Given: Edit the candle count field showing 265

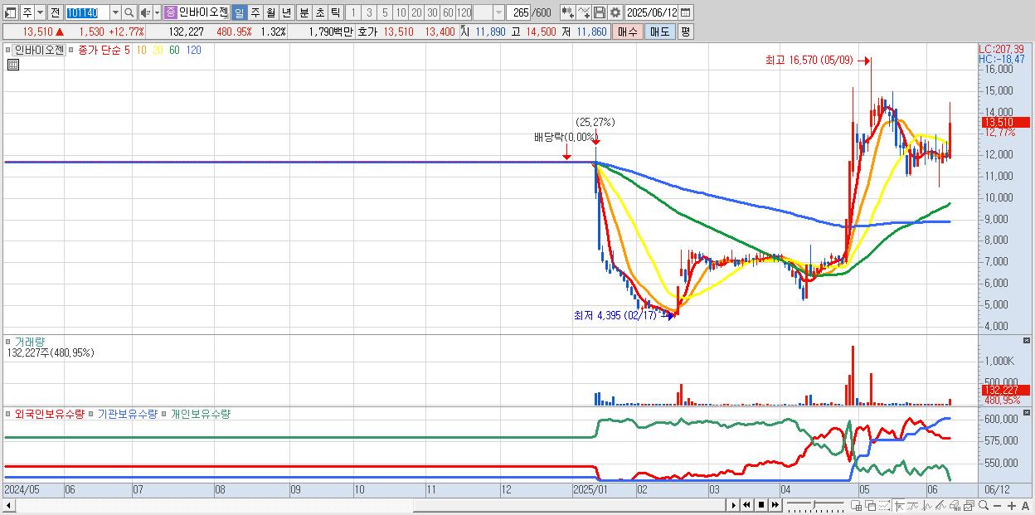Looking at the screenshot, I should [518, 12].
